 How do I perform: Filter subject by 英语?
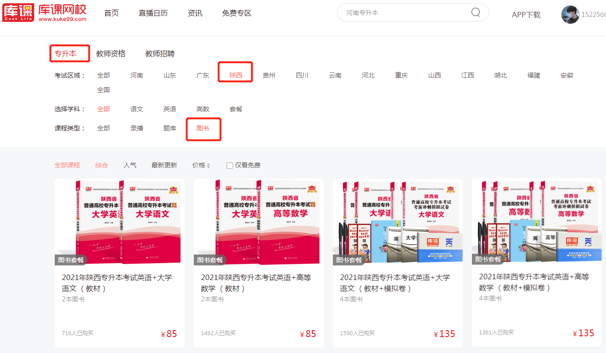[x=170, y=109]
